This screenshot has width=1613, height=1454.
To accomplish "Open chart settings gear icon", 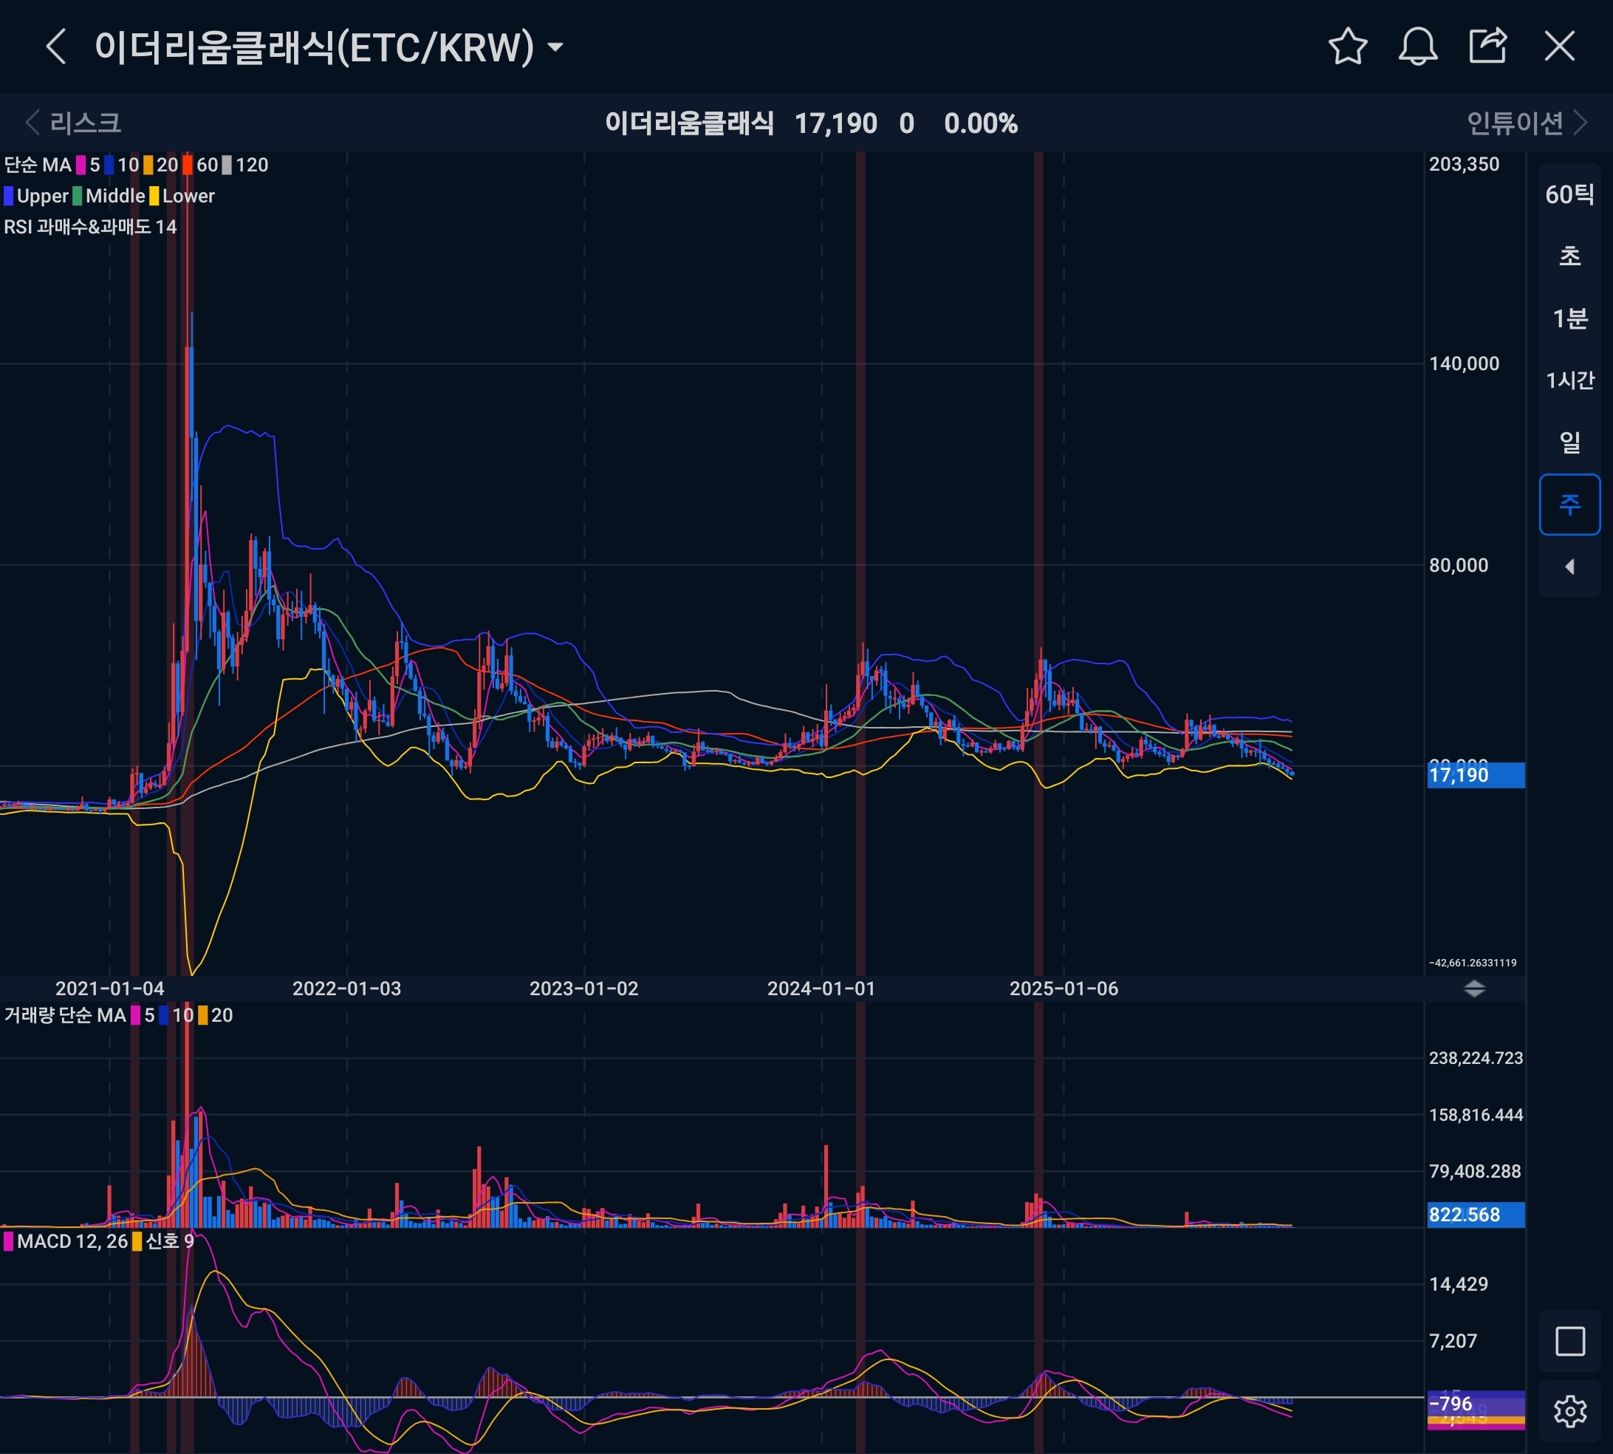I will [1569, 1412].
